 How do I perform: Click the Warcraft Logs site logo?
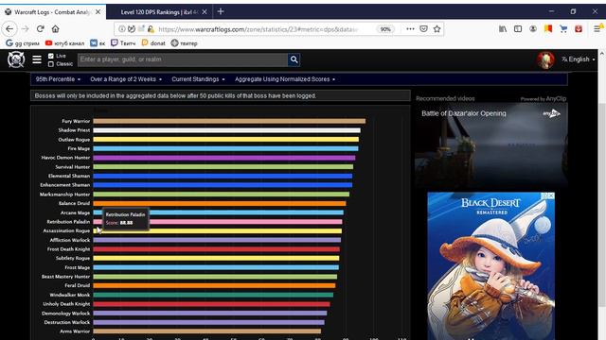16,59
